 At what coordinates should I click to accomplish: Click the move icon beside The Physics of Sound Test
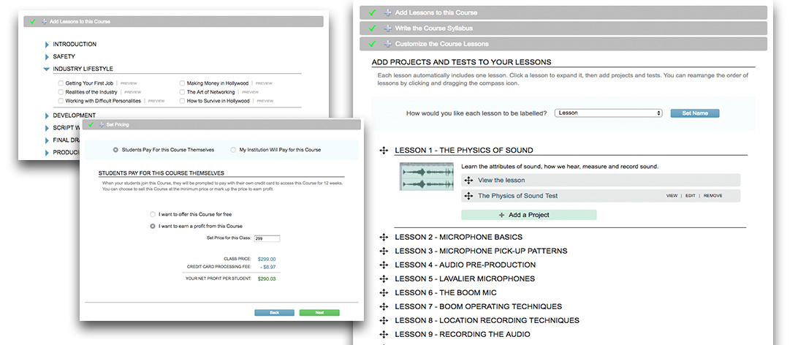pyautogui.click(x=468, y=196)
